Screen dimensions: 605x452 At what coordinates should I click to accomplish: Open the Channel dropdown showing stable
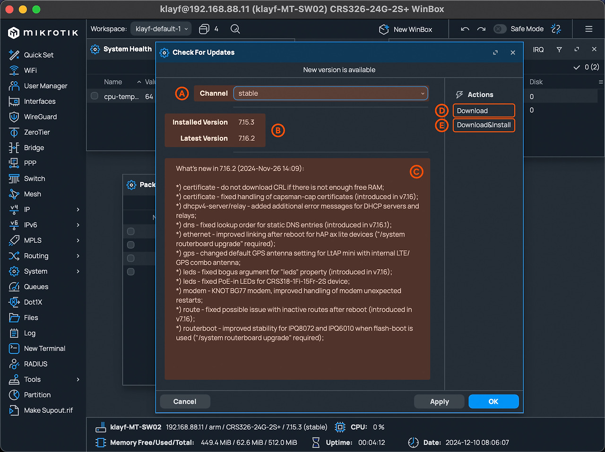tap(331, 94)
